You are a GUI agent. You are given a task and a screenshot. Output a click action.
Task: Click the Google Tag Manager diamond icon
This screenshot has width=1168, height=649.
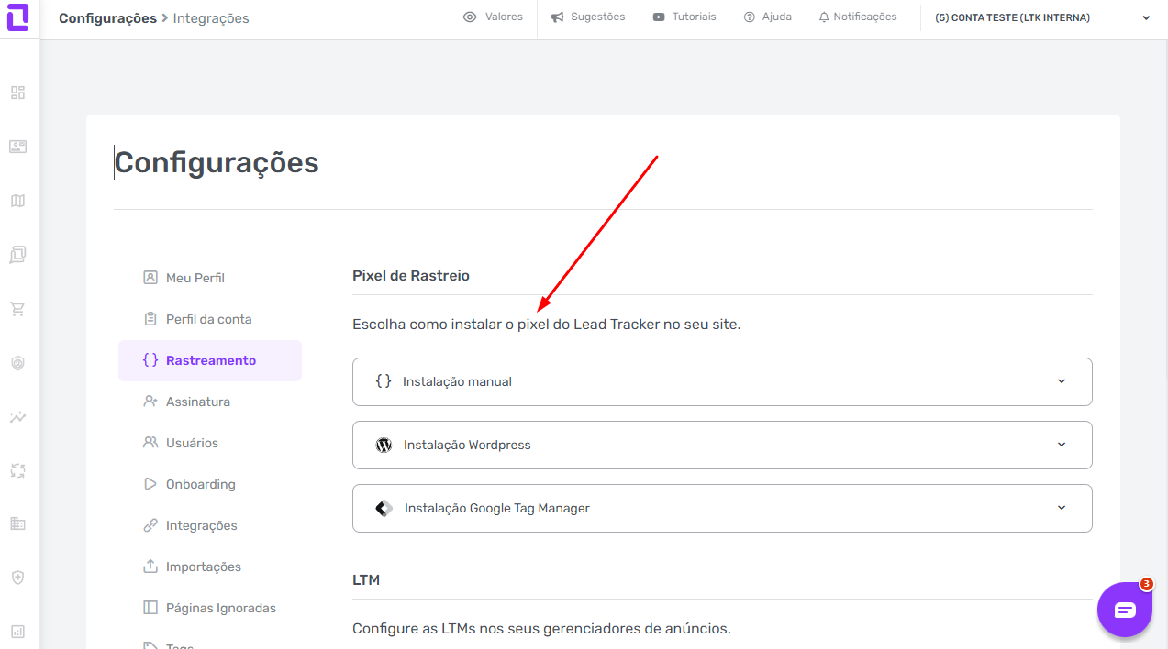(x=384, y=508)
